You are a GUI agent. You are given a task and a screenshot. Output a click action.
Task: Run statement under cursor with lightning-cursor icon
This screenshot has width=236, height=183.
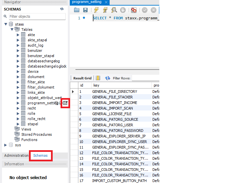click(x=105, y=10)
